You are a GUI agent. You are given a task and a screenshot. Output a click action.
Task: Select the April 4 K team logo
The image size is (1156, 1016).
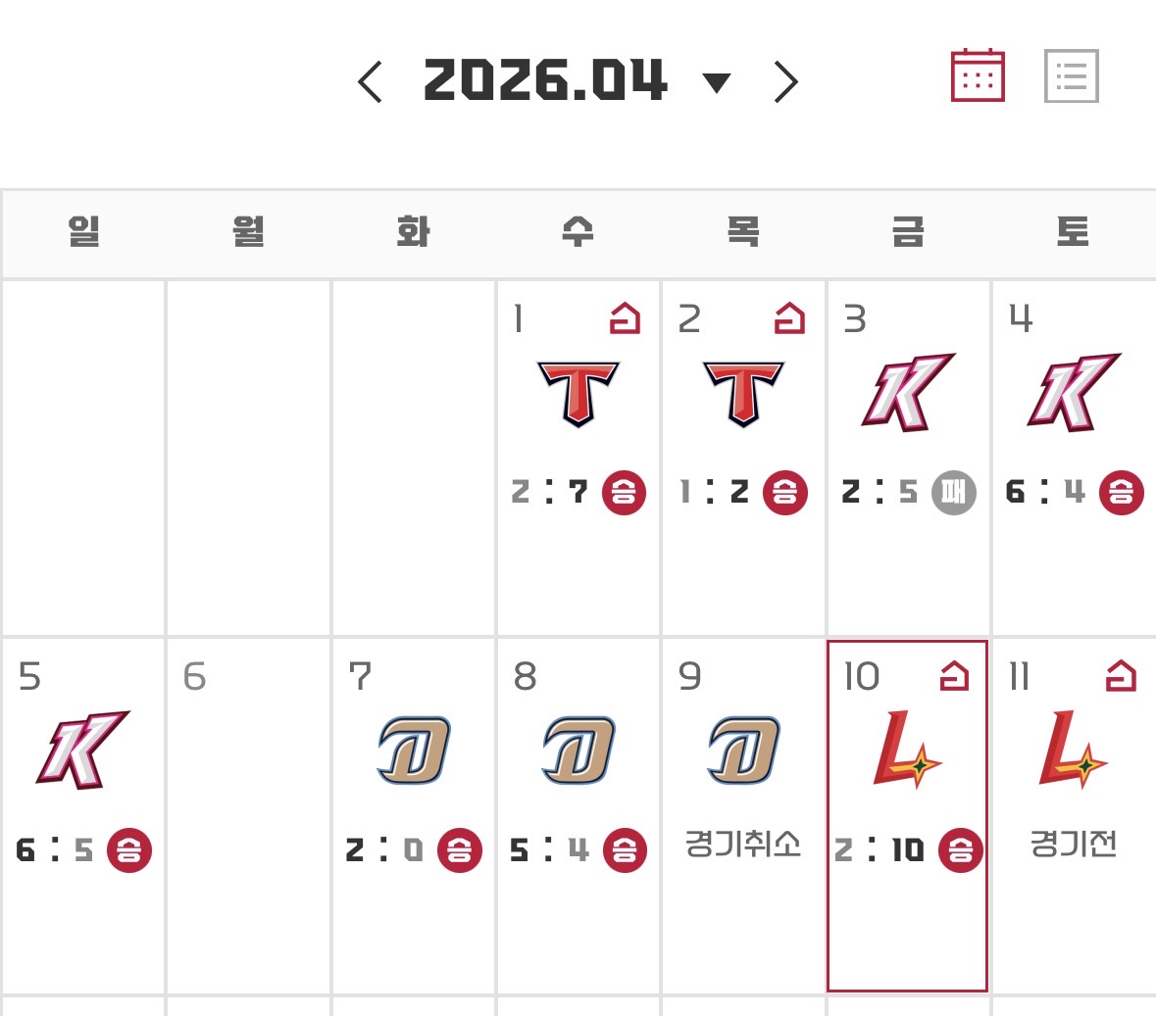(1073, 393)
